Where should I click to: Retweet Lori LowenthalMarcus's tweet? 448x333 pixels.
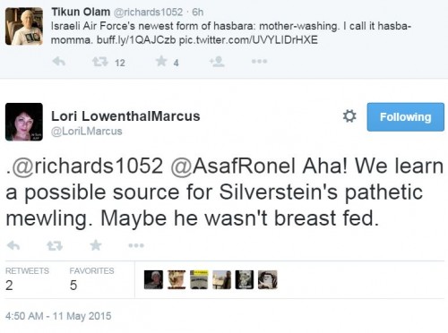pyautogui.click(x=55, y=246)
